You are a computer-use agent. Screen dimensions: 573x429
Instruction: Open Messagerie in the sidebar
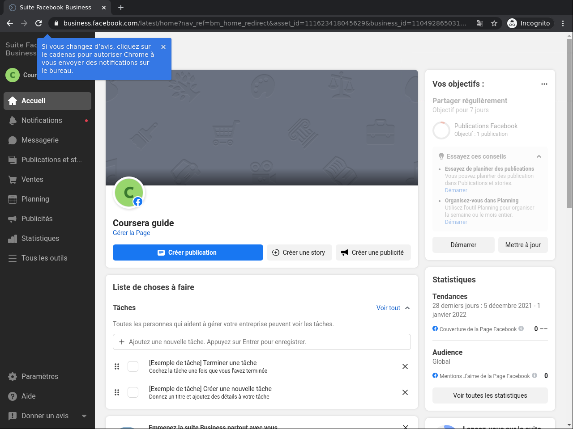click(47, 140)
